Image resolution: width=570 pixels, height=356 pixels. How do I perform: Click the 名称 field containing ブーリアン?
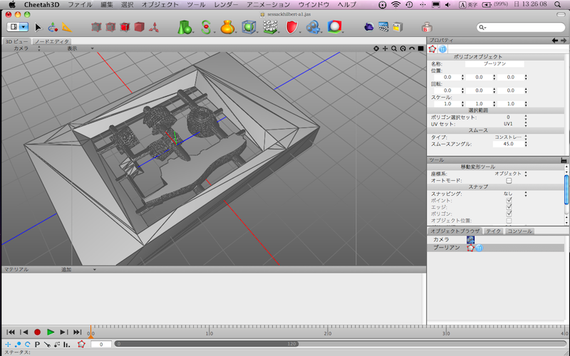(494, 63)
